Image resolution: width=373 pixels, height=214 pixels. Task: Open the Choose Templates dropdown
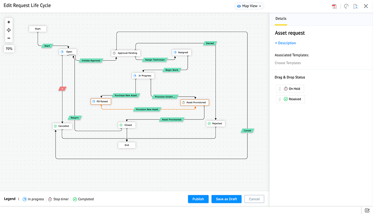[x=288, y=63]
